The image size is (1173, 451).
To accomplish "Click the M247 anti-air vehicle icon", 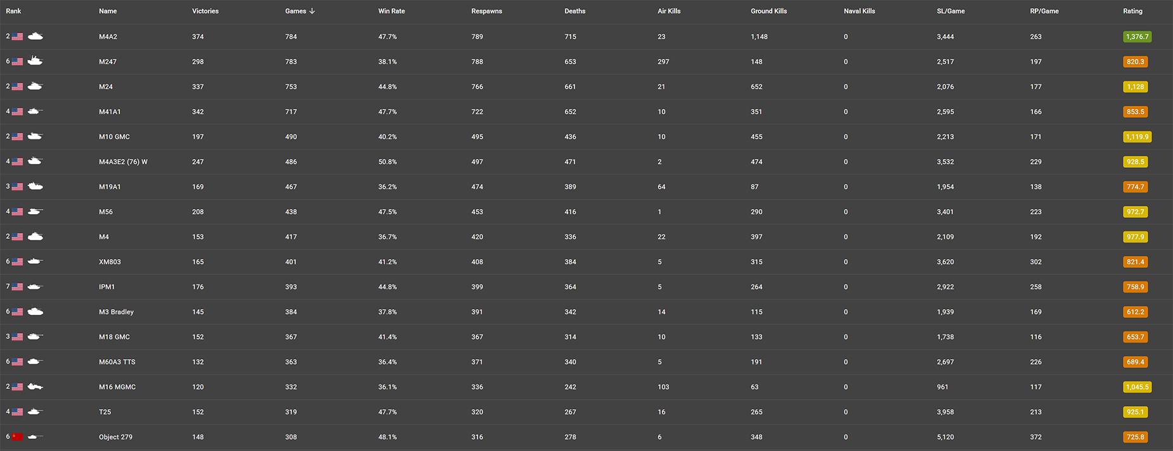I will tap(36, 61).
